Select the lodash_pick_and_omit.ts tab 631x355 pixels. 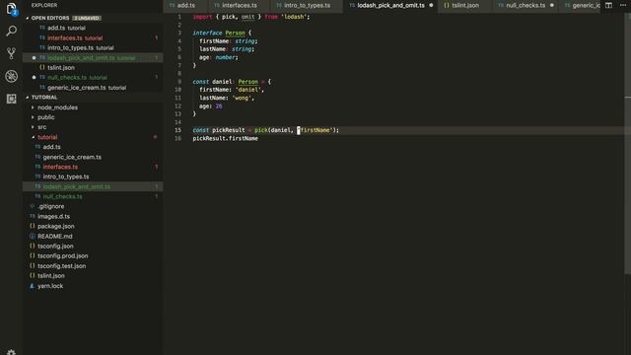click(x=390, y=5)
